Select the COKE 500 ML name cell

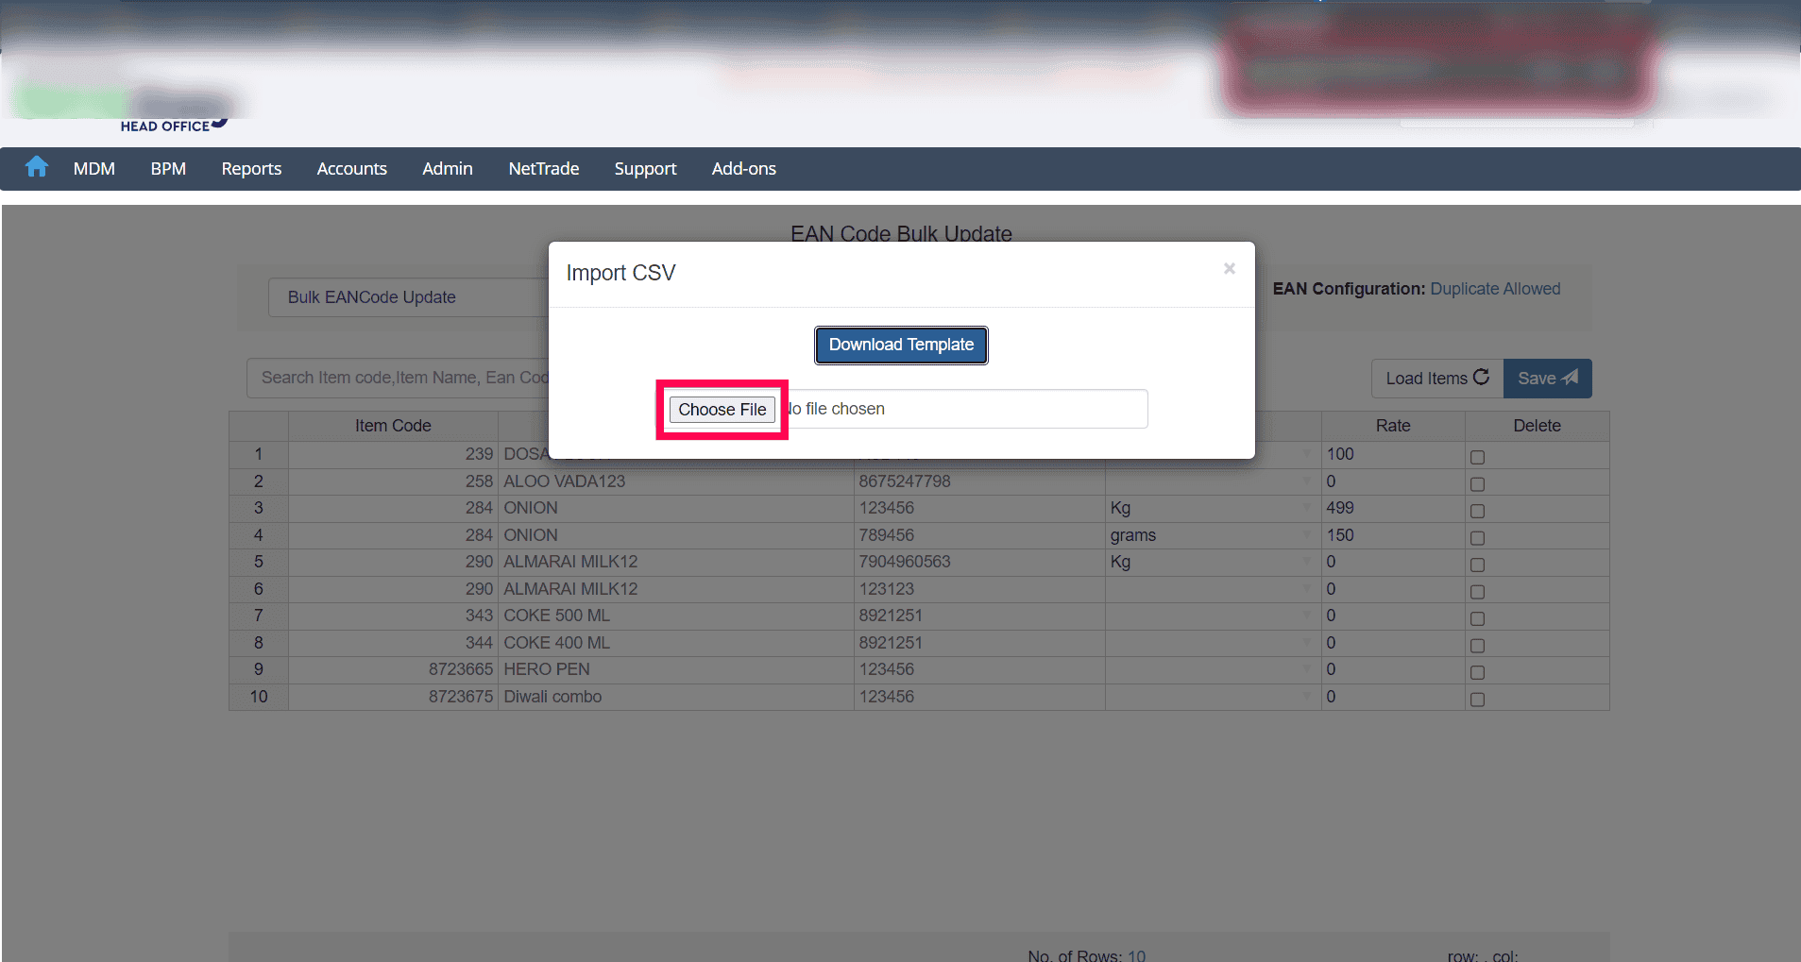click(x=675, y=616)
